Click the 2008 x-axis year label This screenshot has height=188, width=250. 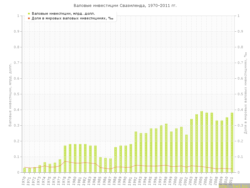tap(216, 180)
